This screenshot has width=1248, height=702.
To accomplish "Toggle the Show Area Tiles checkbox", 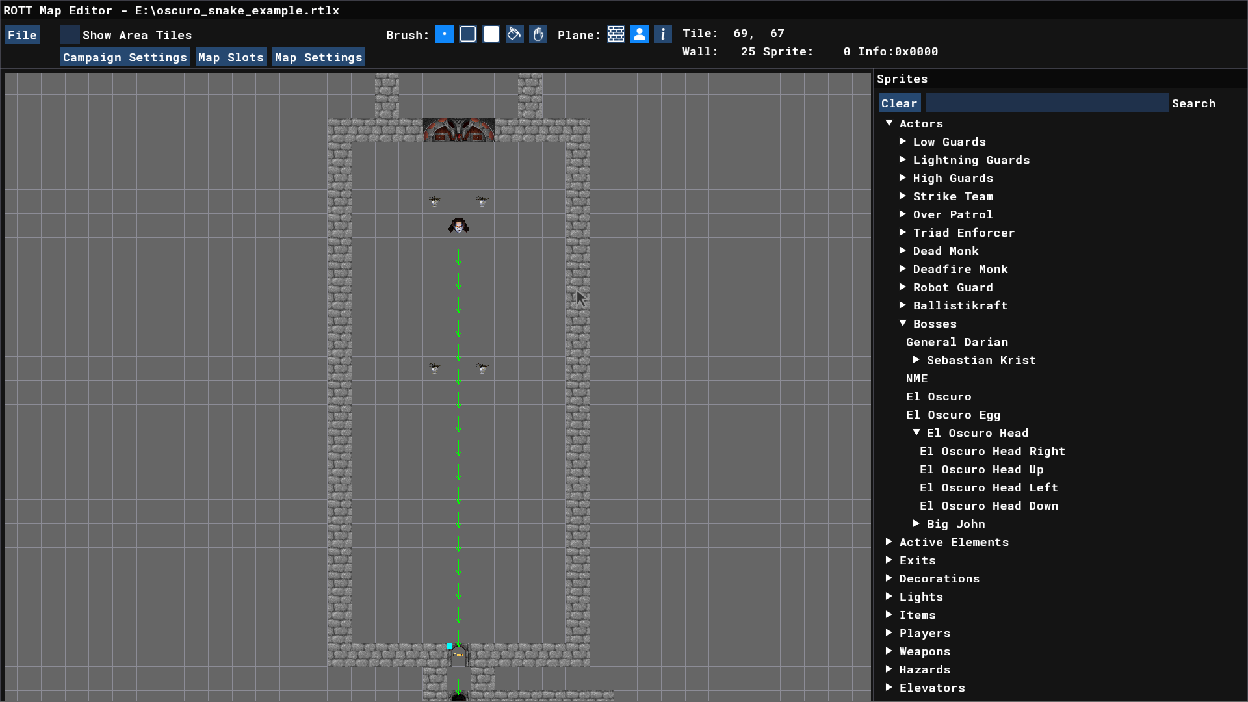I will (x=70, y=35).
